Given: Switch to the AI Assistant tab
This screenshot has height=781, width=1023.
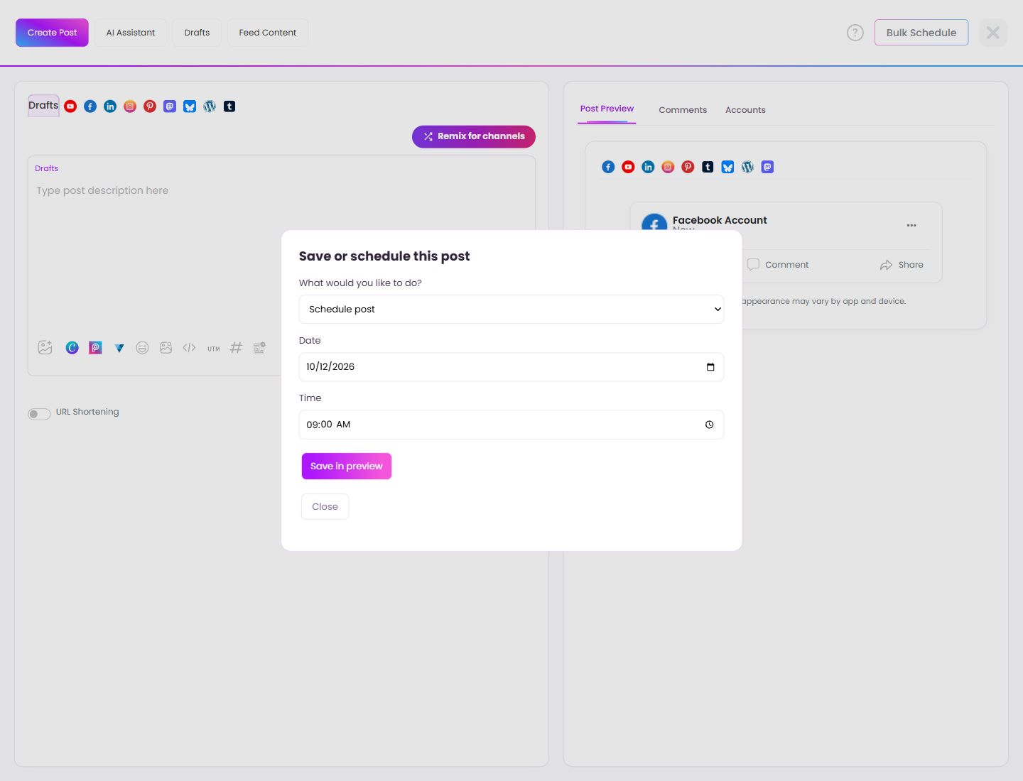Looking at the screenshot, I should click(131, 33).
